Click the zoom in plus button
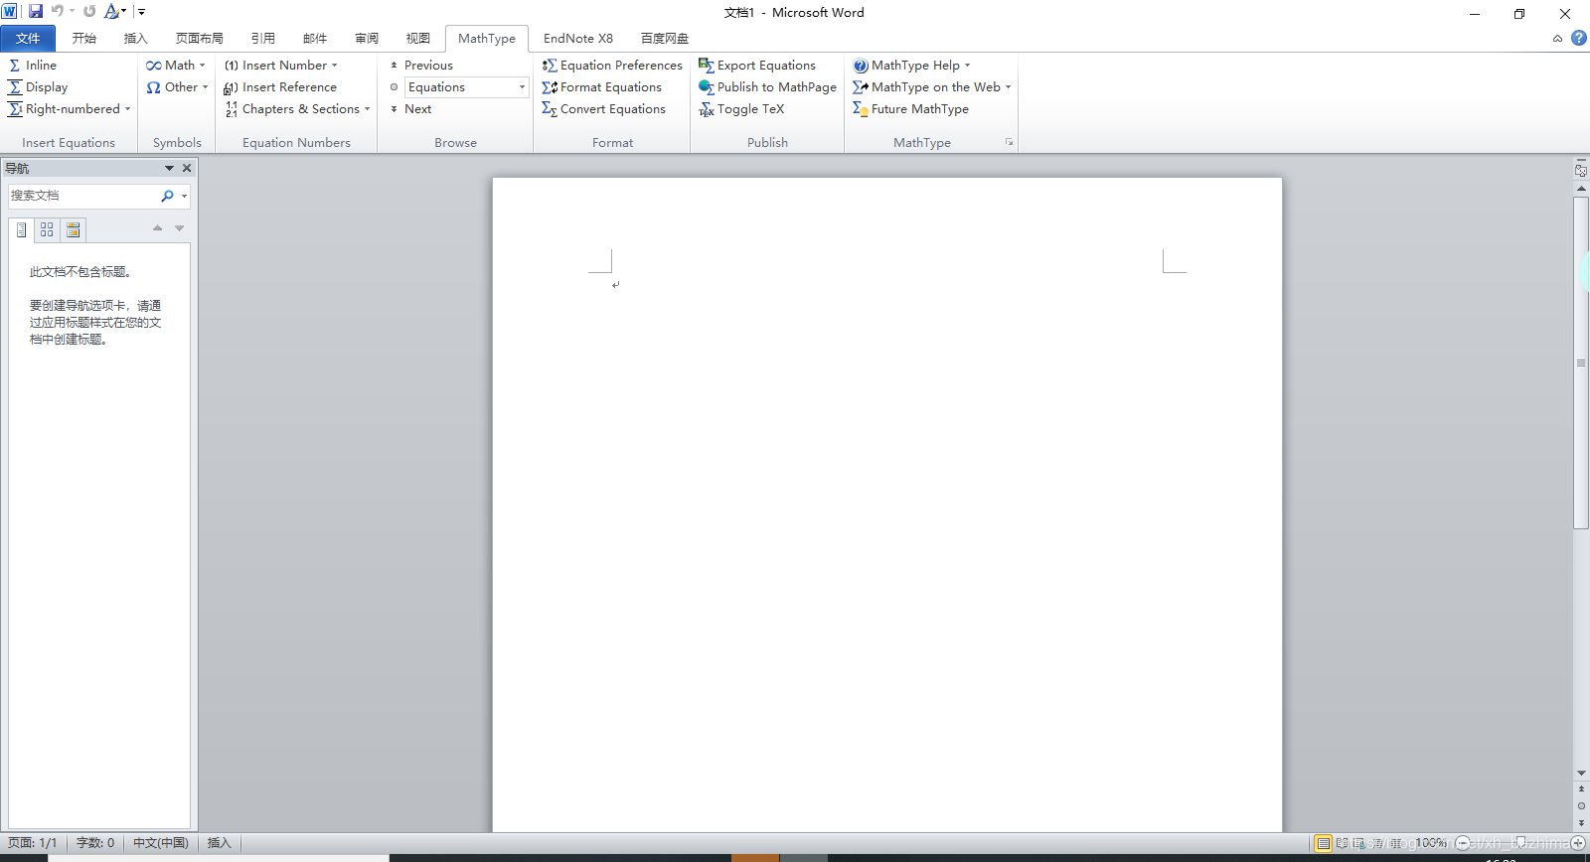This screenshot has height=862, width=1590. [x=1578, y=843]
